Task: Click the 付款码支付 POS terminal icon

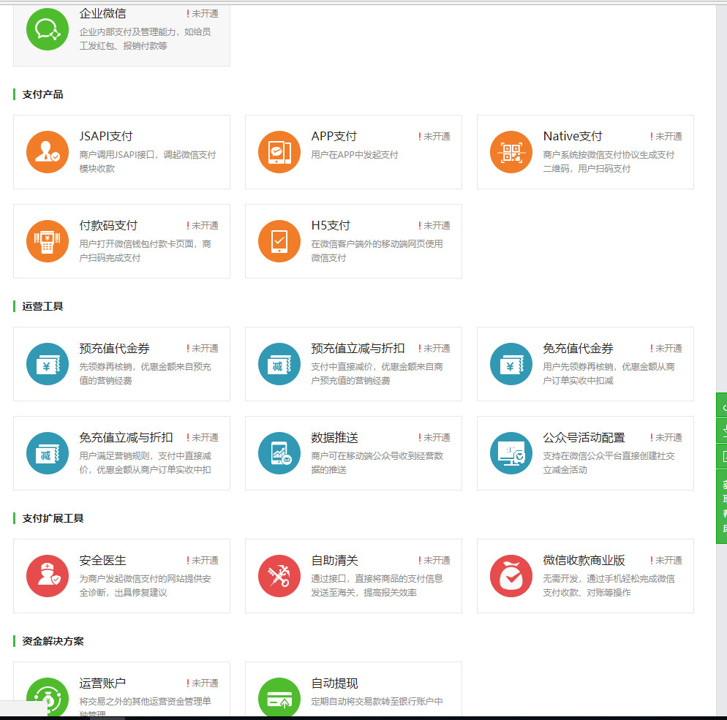Action: click(x=48, y=241)
